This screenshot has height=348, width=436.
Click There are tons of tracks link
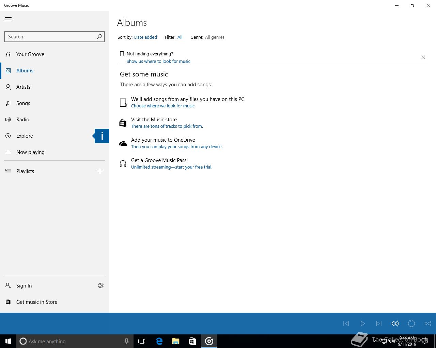click(167, 126)
